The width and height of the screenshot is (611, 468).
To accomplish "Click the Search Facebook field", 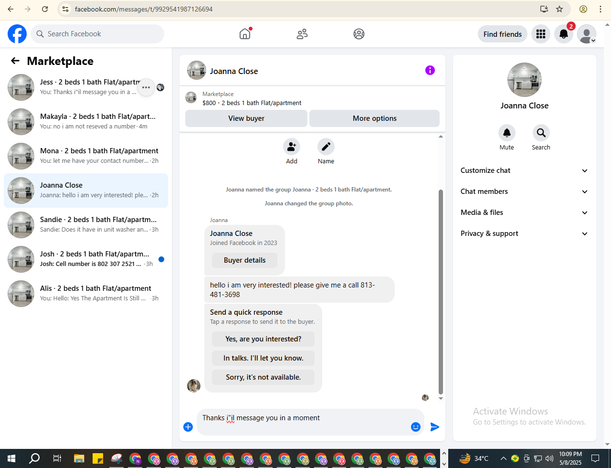I will tap(97, 34).
